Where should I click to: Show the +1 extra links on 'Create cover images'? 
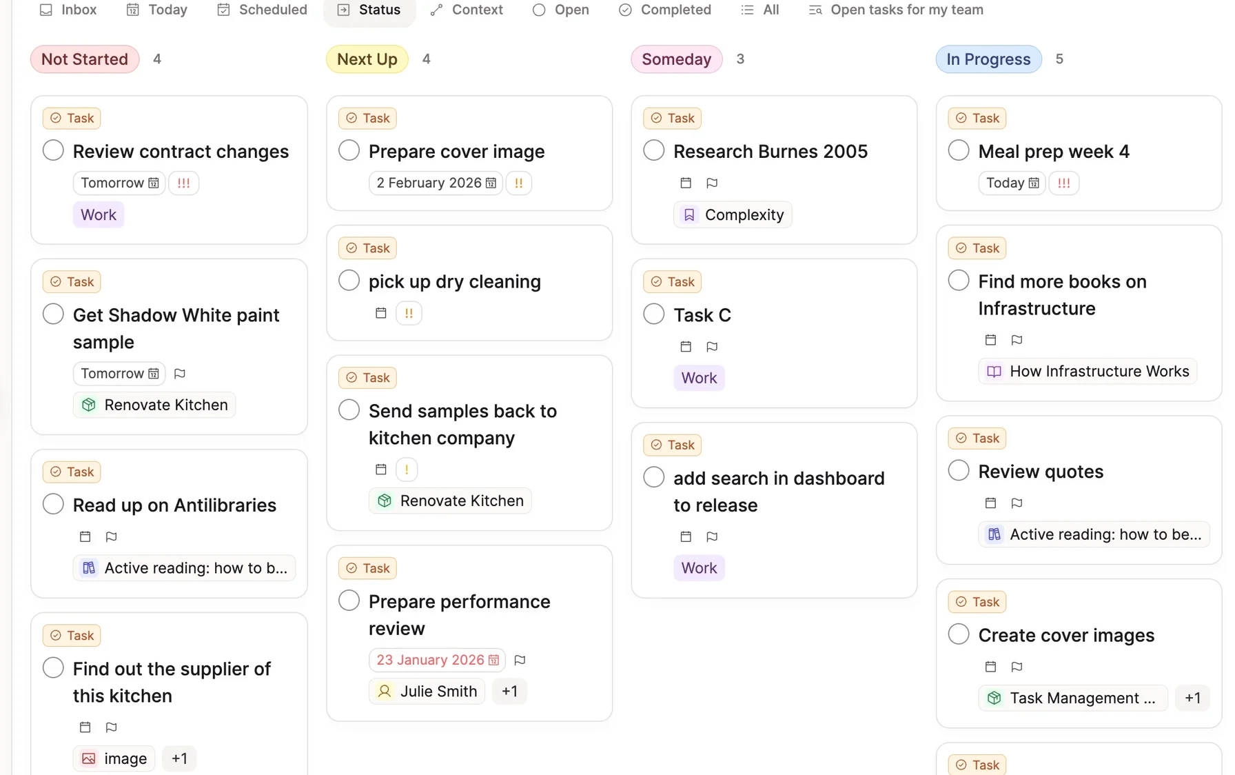[x=1192, y=698]
